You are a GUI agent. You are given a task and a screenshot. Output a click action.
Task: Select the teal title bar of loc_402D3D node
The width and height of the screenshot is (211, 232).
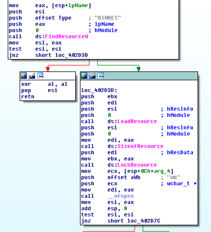pyautogui.click(x=139, y=76)
